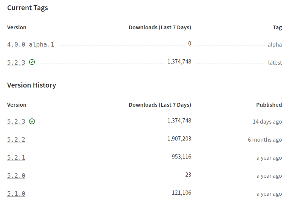Click the 6 months ago published date
This screenshot has width=293, height=204.
coord(265,140)
